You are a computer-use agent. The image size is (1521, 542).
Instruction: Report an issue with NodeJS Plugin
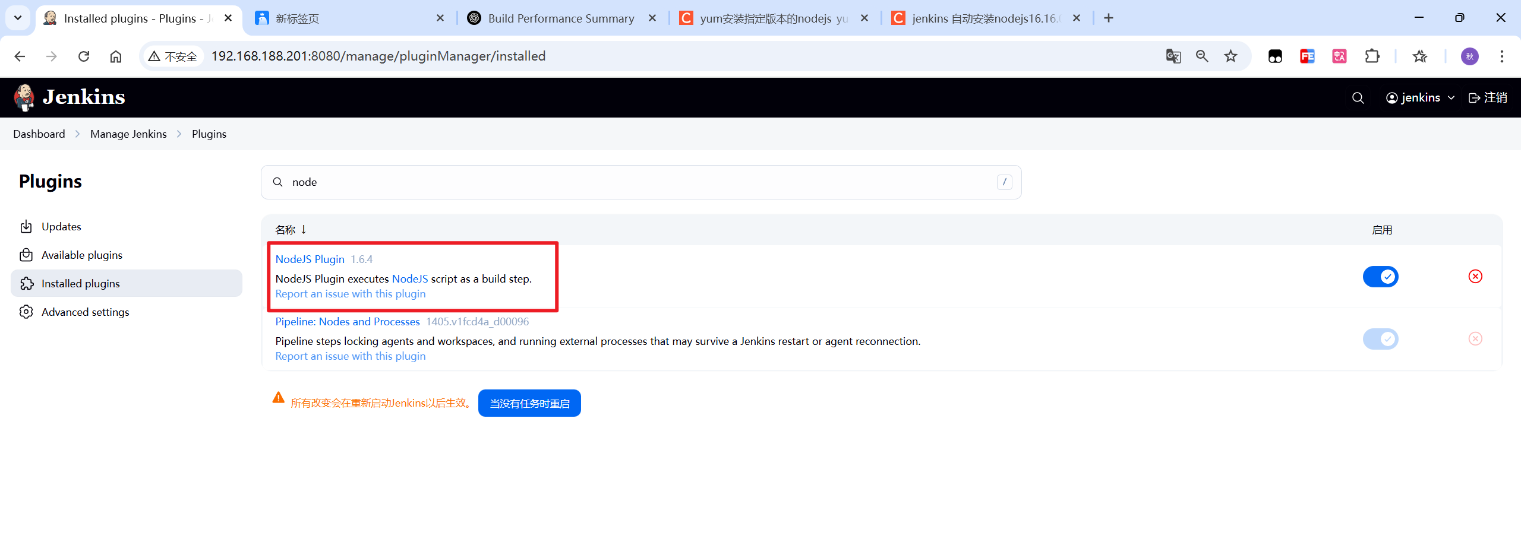[351, 294]
